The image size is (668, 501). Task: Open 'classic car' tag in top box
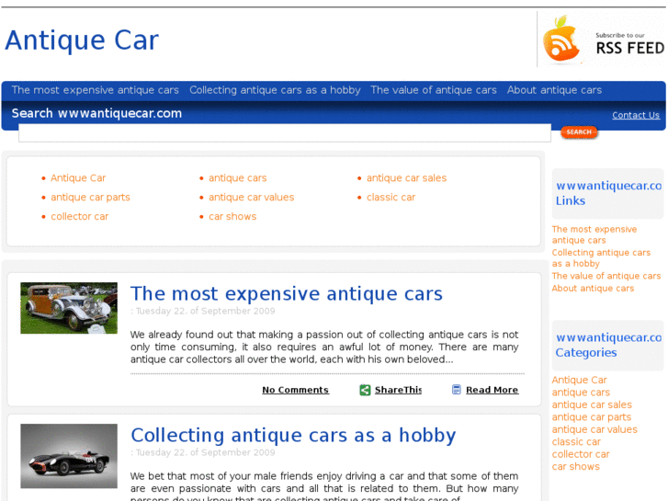391,197
